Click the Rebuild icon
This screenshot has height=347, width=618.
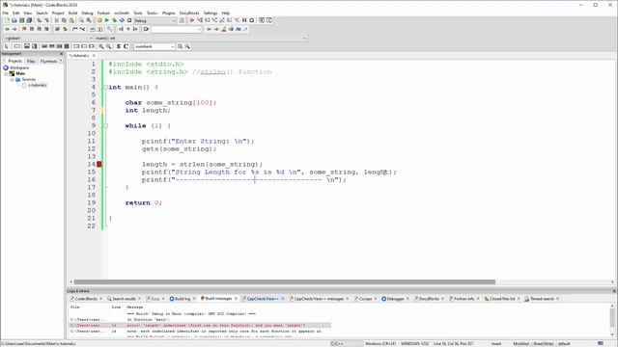pos(122,20)
